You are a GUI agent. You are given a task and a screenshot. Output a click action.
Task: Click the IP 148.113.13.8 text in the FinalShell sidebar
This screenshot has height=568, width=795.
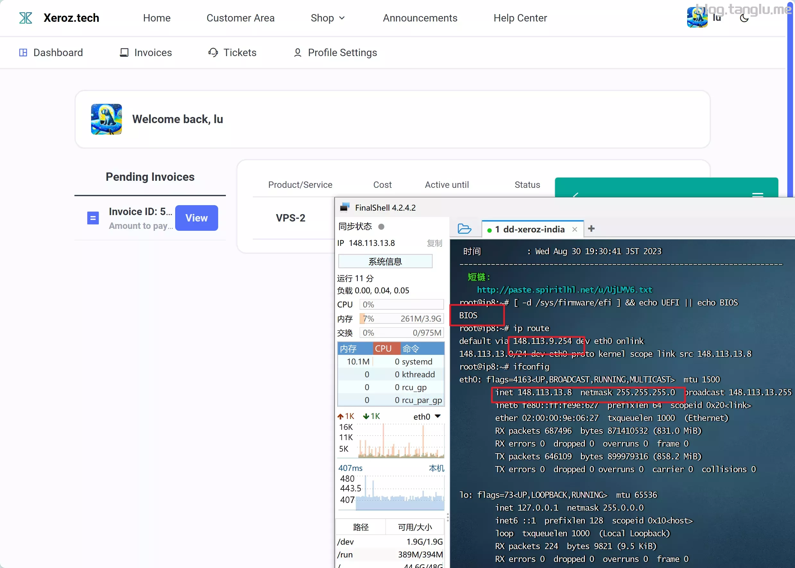[x=366, y=243]
